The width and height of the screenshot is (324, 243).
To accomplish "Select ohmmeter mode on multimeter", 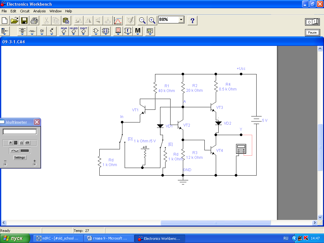I will click(21, 143).
